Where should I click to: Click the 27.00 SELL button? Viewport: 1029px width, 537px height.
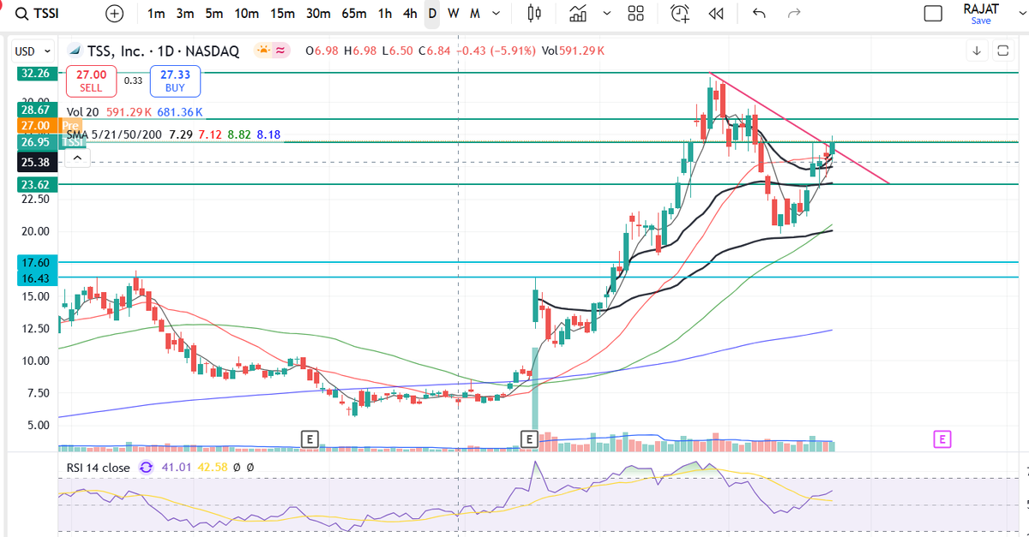pos(91,81)
